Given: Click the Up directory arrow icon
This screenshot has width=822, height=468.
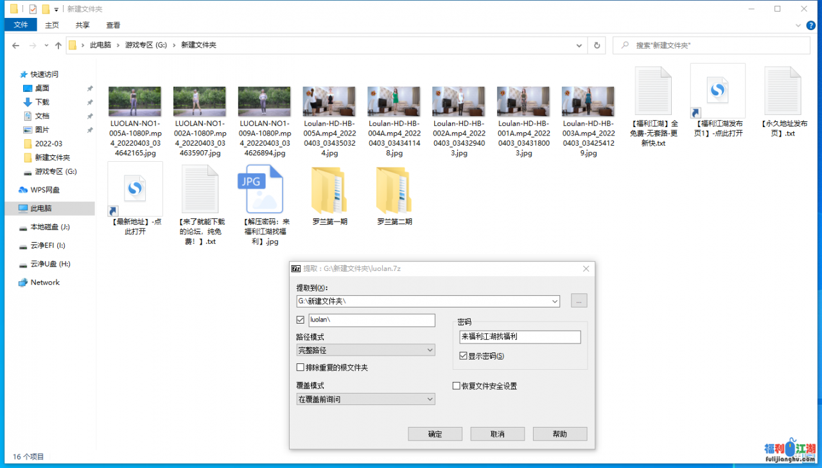Looking at the screenshot, I should [x=58, y=46].
